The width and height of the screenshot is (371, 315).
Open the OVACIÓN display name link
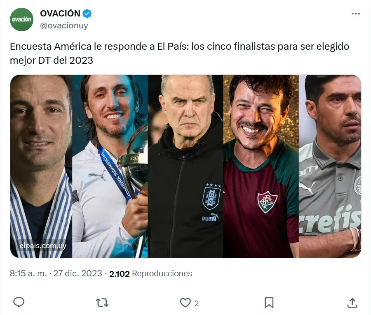coord(60,14)
